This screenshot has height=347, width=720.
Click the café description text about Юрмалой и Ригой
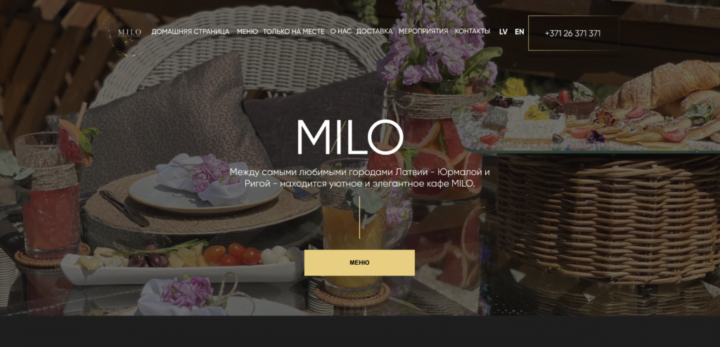pos(359,178)
